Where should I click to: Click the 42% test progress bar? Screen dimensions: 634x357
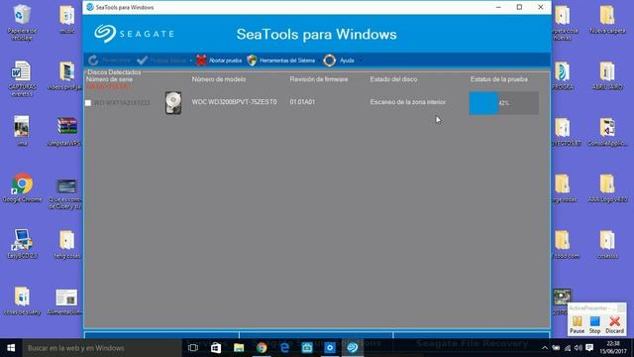click(x=504, y=103)
